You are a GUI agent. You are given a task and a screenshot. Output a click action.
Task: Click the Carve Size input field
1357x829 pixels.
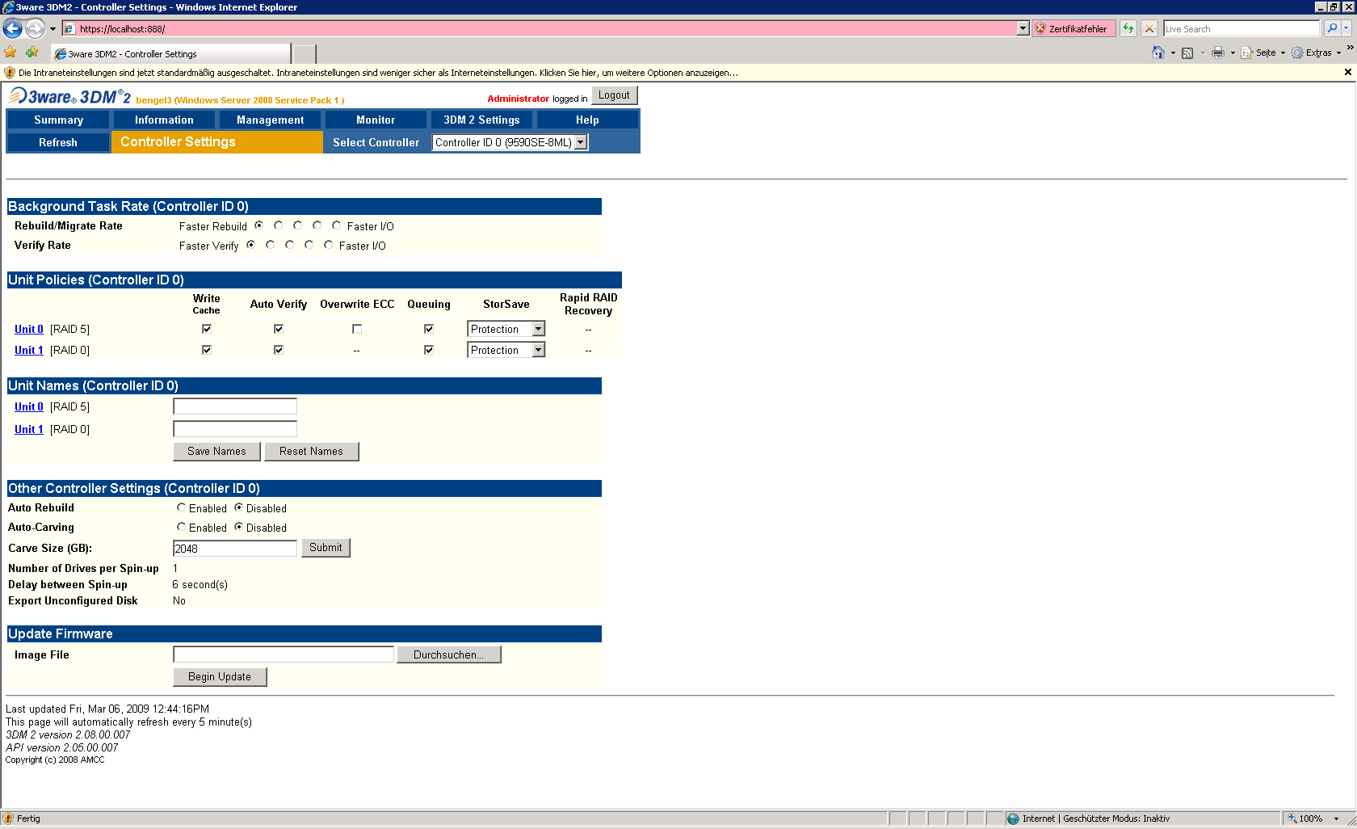(x=235, y=549)
